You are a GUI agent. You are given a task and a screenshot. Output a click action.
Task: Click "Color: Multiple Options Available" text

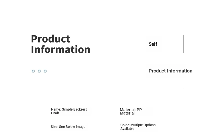point(138,127)
